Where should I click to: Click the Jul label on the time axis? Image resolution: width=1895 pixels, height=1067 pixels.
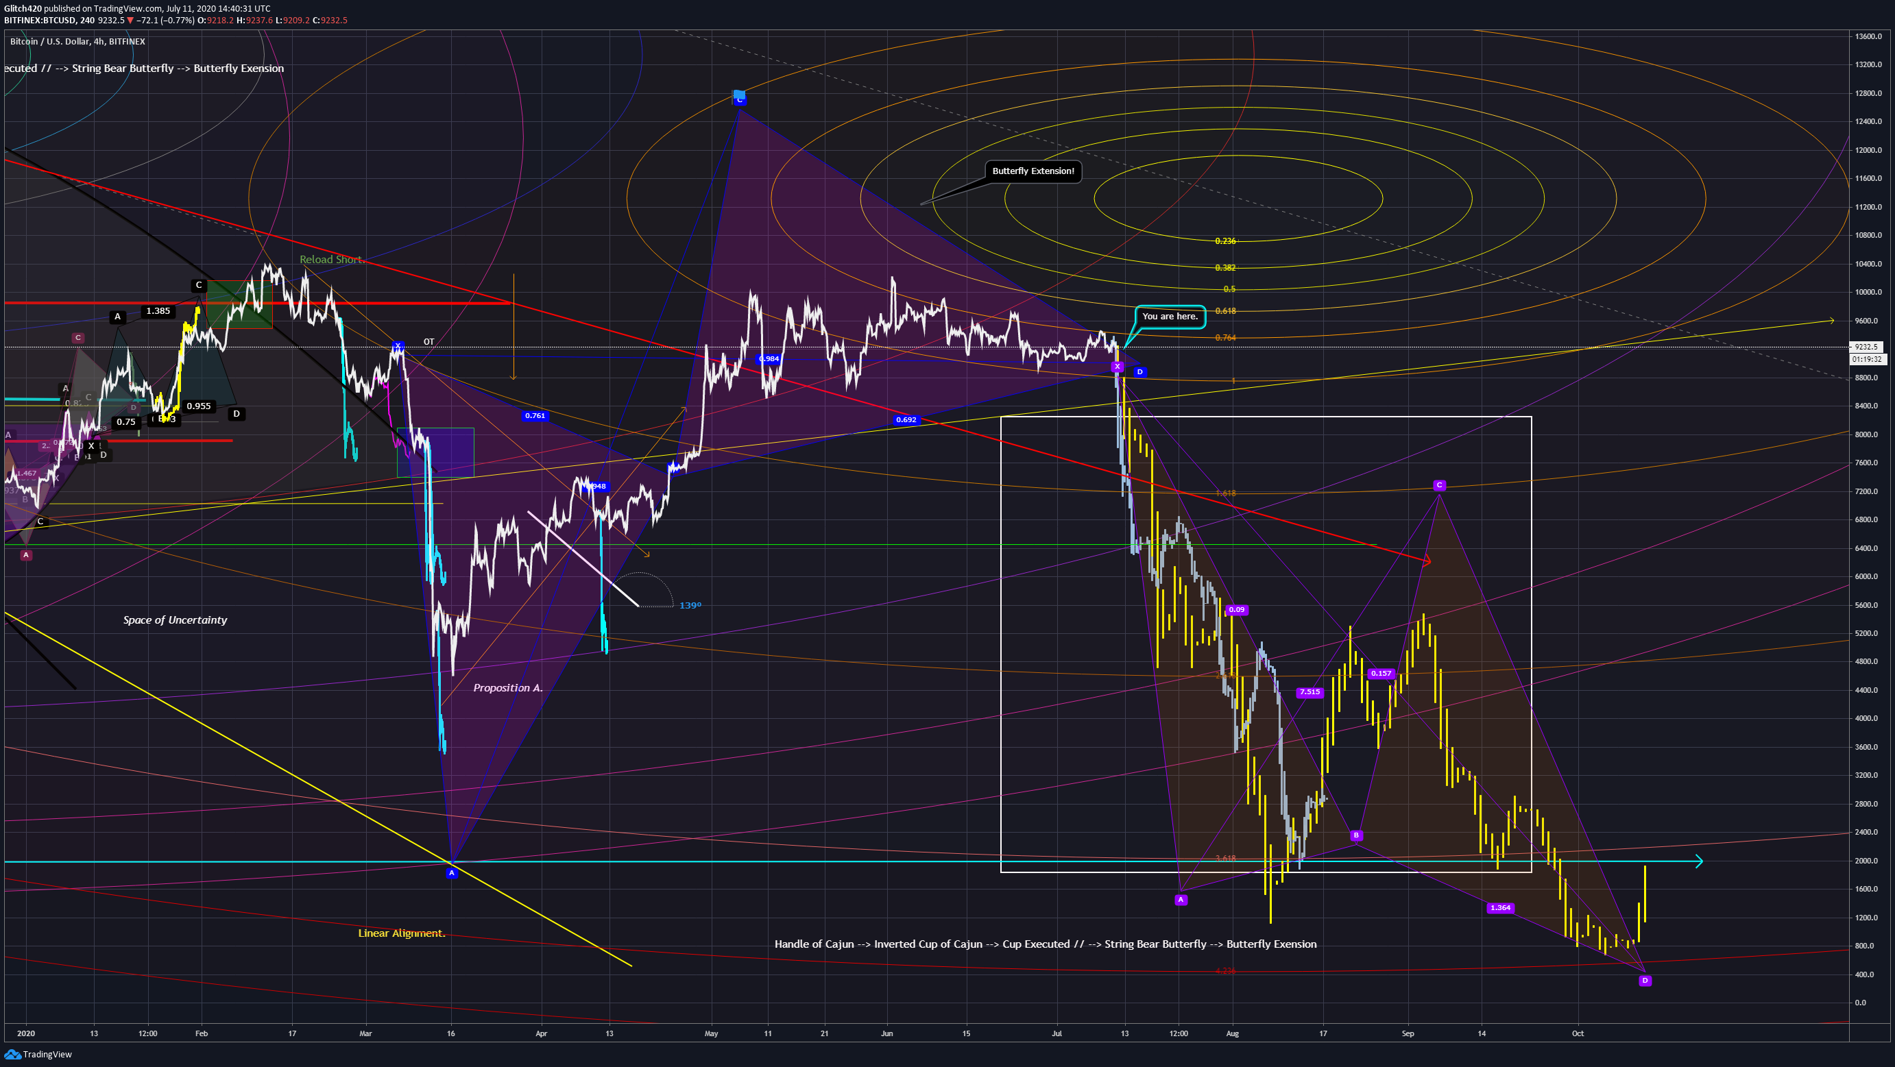1057,1033
